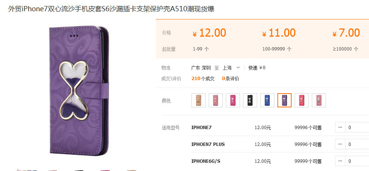Pick the selected purple case color swatch

coord(285,100)
